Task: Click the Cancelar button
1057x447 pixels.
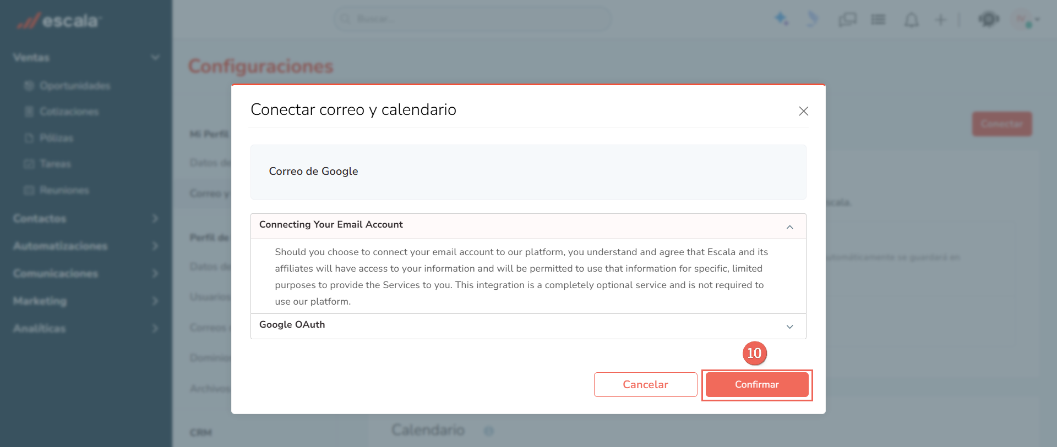Action: click(x=645, y=384)
